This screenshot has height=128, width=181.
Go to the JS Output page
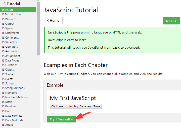coord(8,24)
